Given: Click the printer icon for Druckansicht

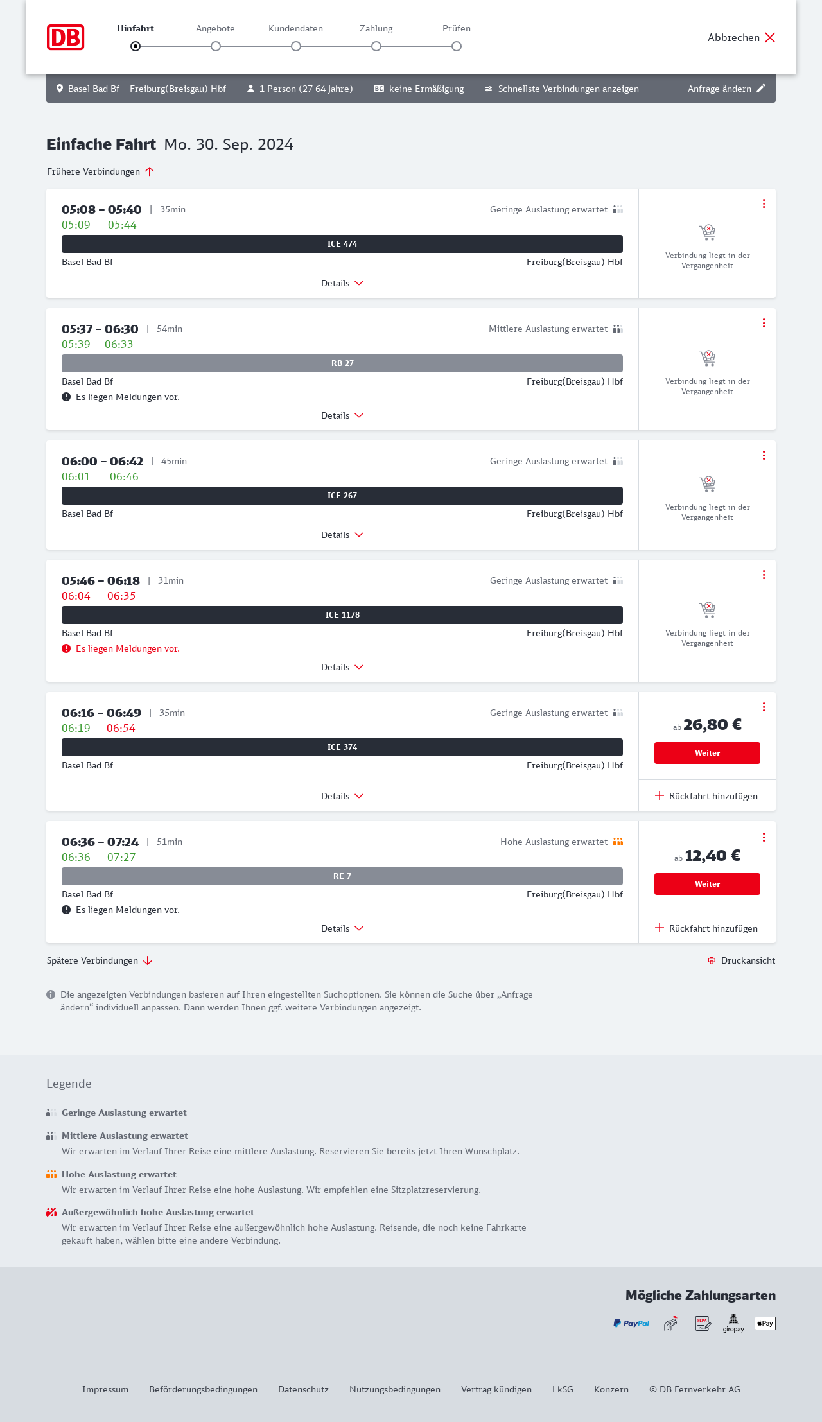Looking at the screenshot, I should (x=712, y=960).
